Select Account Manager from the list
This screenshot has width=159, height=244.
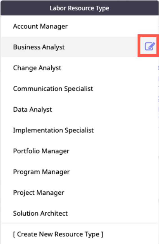tap(79, 26)
